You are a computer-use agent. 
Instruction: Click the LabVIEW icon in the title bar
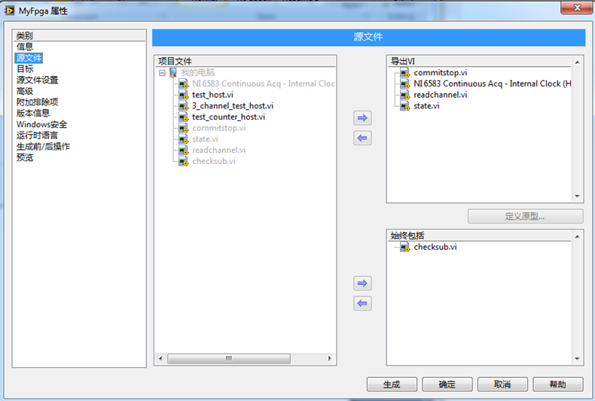(10, 11)
